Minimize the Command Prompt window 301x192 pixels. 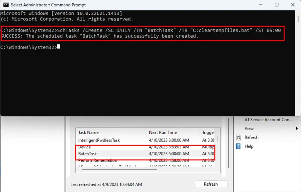click(260, 5)
